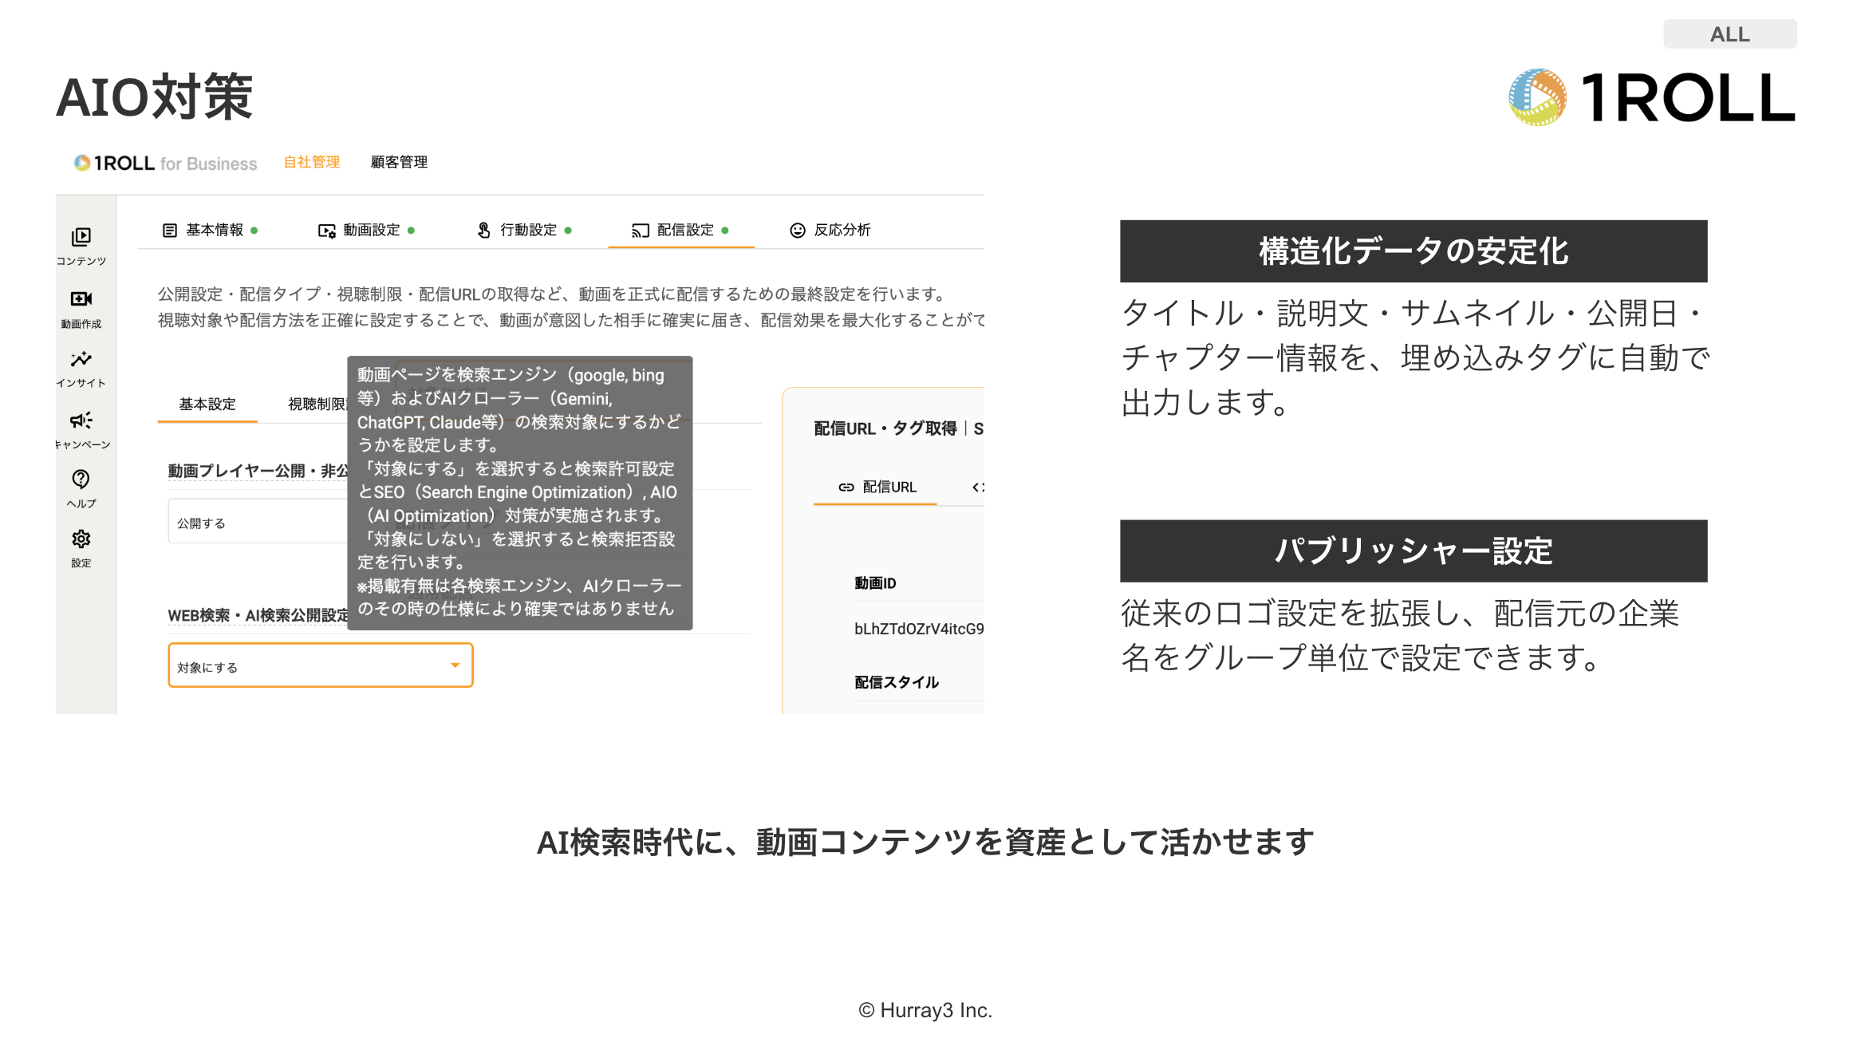Viewport: 1857px width, 1042px height.
Task: Switch to the 自社管理 menu
Action: point(312,162)
